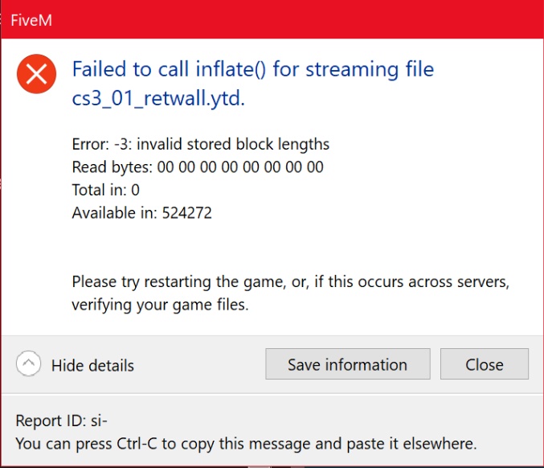Click the "Report ID: si-" text
The height and width of the screenshot is (468, 544).
tap(61, 421)
